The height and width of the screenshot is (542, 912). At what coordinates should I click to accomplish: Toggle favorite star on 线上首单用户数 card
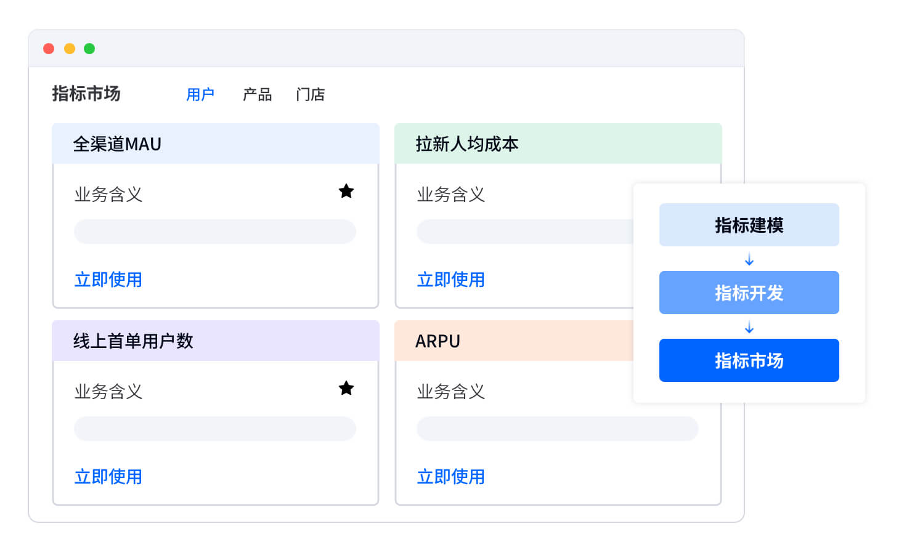(346, 389)
